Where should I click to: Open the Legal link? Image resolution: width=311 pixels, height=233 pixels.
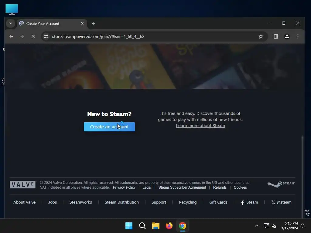tap(147, 187)
